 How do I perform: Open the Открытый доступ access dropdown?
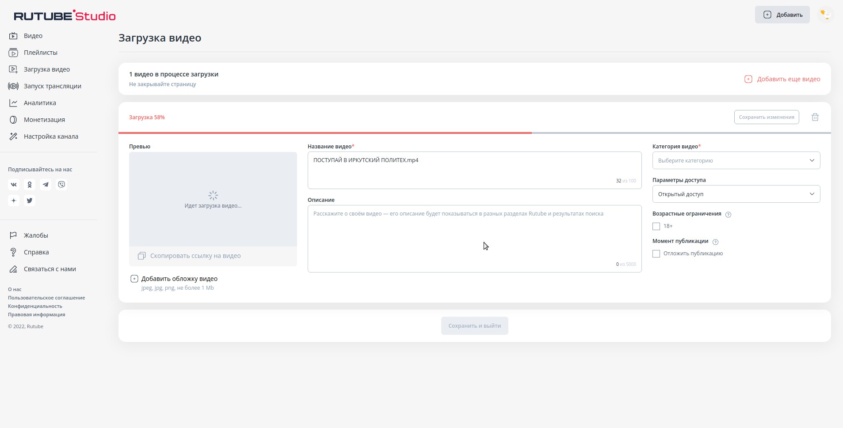[736, 194]
